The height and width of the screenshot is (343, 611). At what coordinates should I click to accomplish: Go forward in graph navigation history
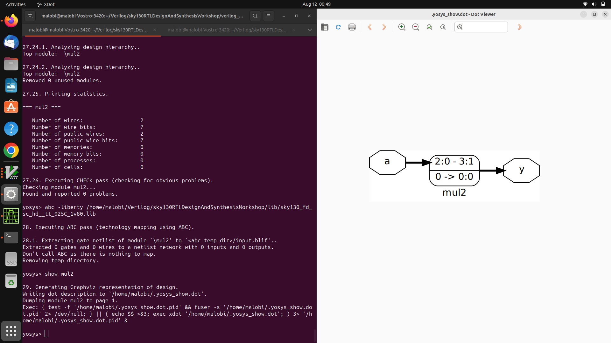pyautogui.click(x=384, y=27)
